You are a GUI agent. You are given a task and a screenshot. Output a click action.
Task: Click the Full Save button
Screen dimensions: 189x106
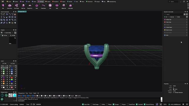4,35
